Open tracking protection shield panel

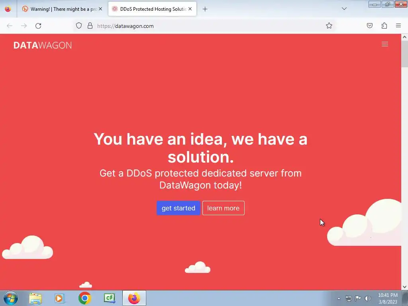tap(79, 26)
